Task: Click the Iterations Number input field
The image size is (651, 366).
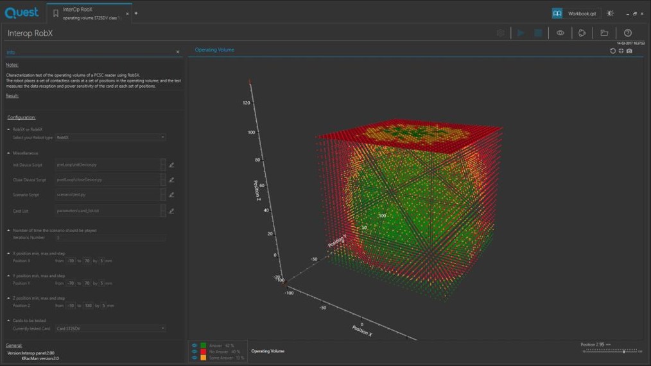Action: [110, 237]
